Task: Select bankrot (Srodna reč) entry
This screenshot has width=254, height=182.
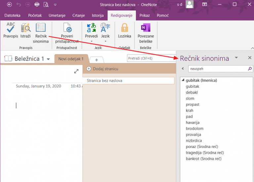Action: tap(204, 159)
